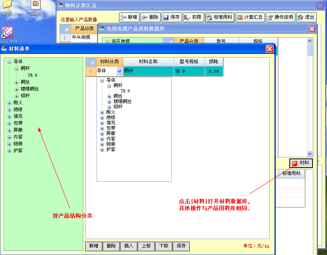Click the 插入 button at bottom
The height and width of the screenshot is (255, 327).
click(129, 246)
